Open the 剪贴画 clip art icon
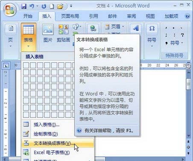This screenshot has width=193, height=161. click(64, 33)
